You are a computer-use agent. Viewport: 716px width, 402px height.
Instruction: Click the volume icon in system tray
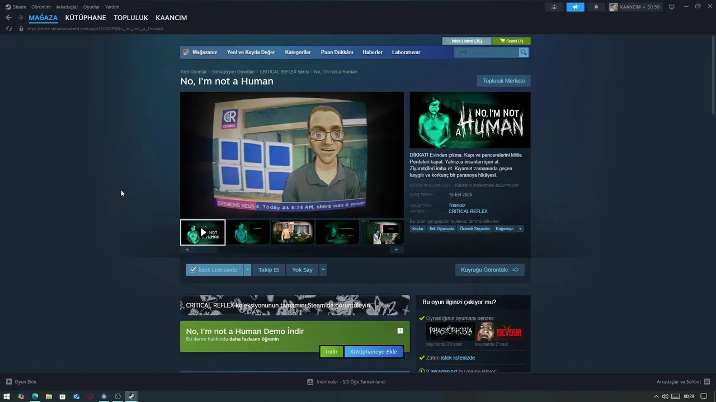[665, 396]
